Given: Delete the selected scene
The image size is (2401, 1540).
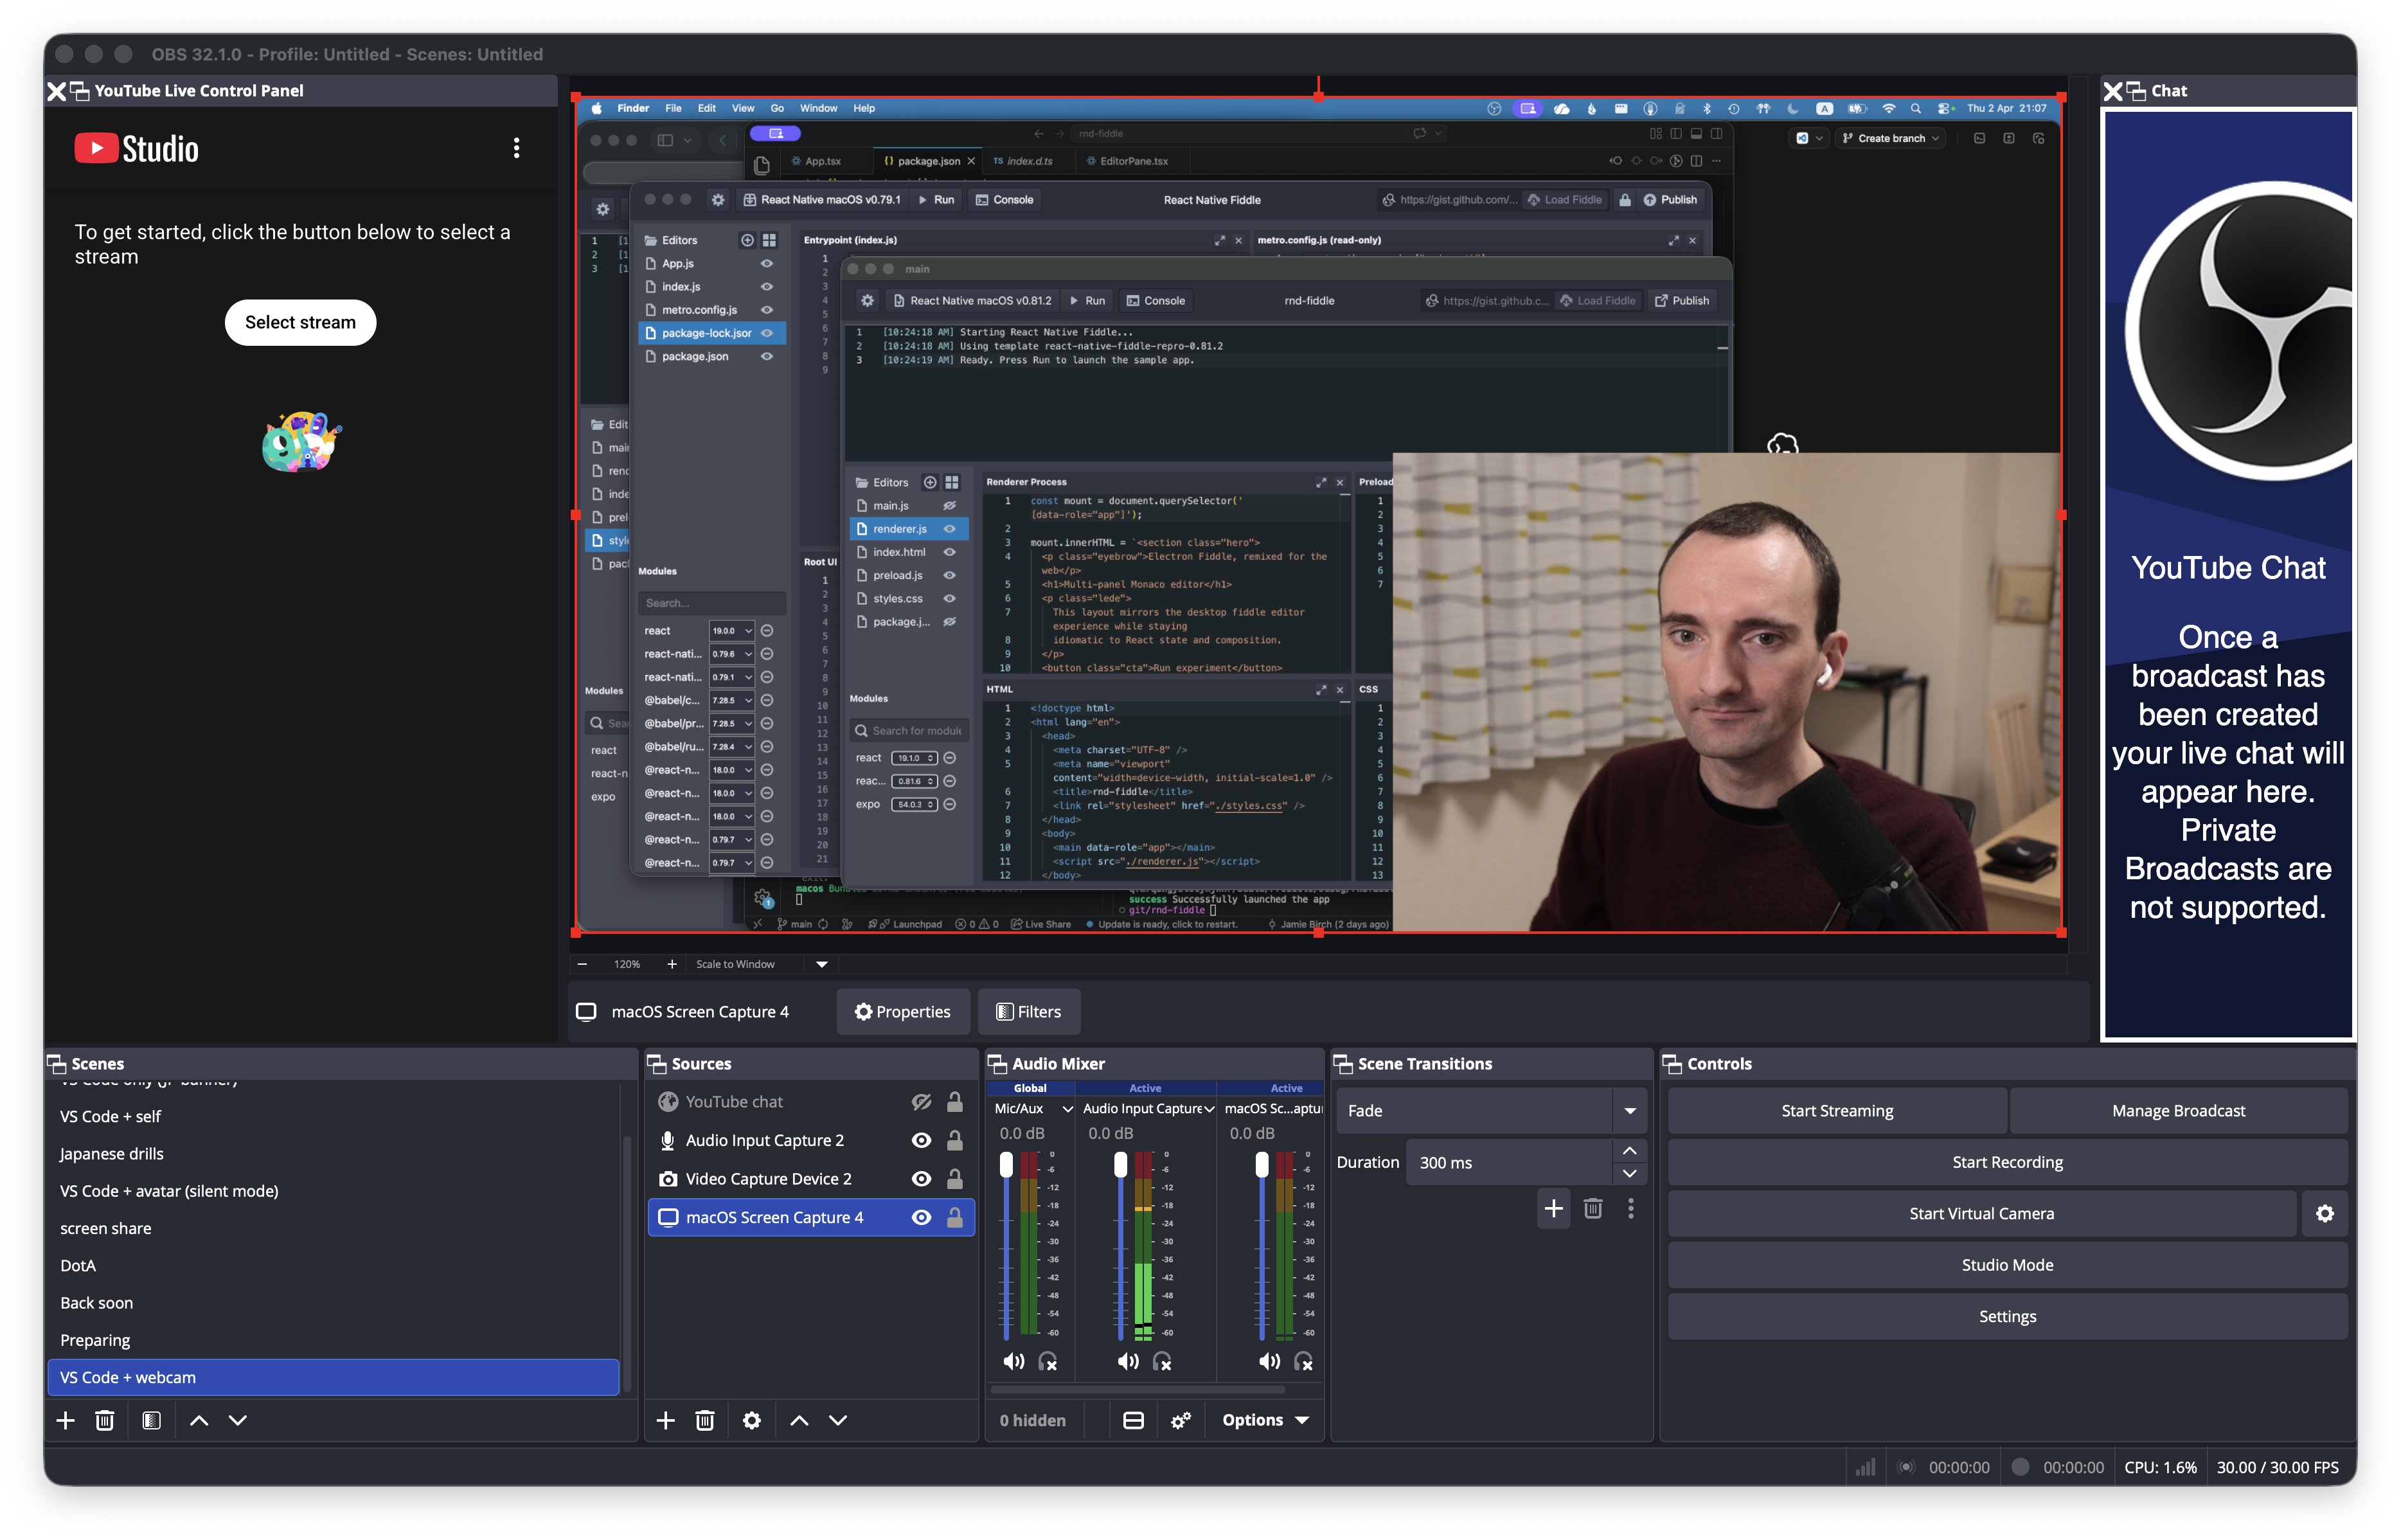Looking at the screenshot, I should 105,1420.
